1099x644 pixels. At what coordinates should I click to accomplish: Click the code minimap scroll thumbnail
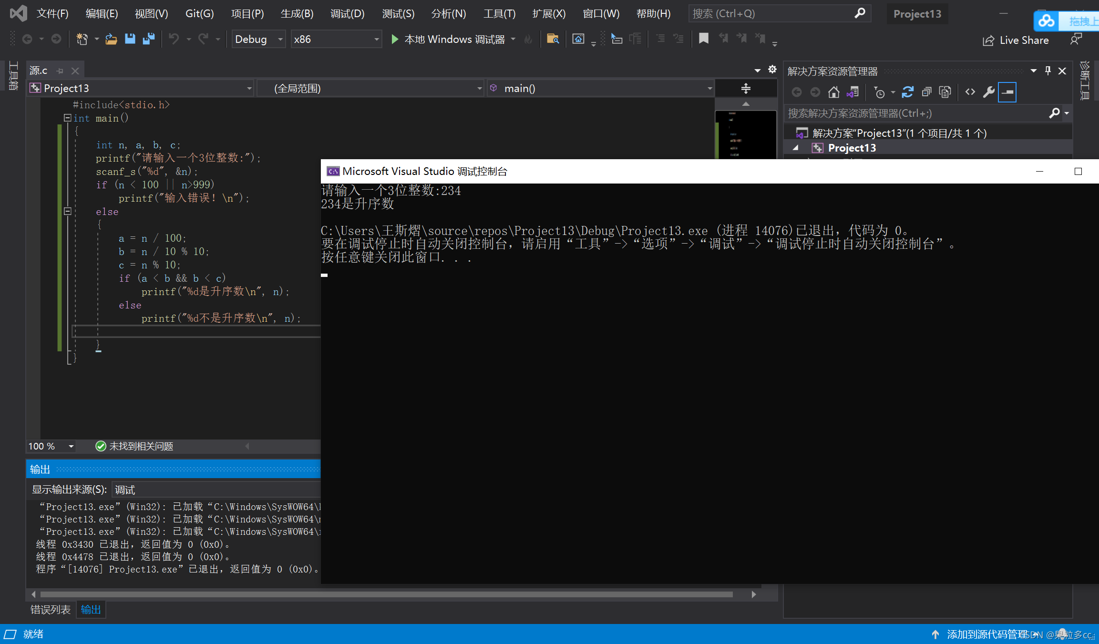[x=746, y=134]
